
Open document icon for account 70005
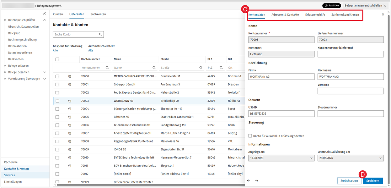(x=70, y=117)
